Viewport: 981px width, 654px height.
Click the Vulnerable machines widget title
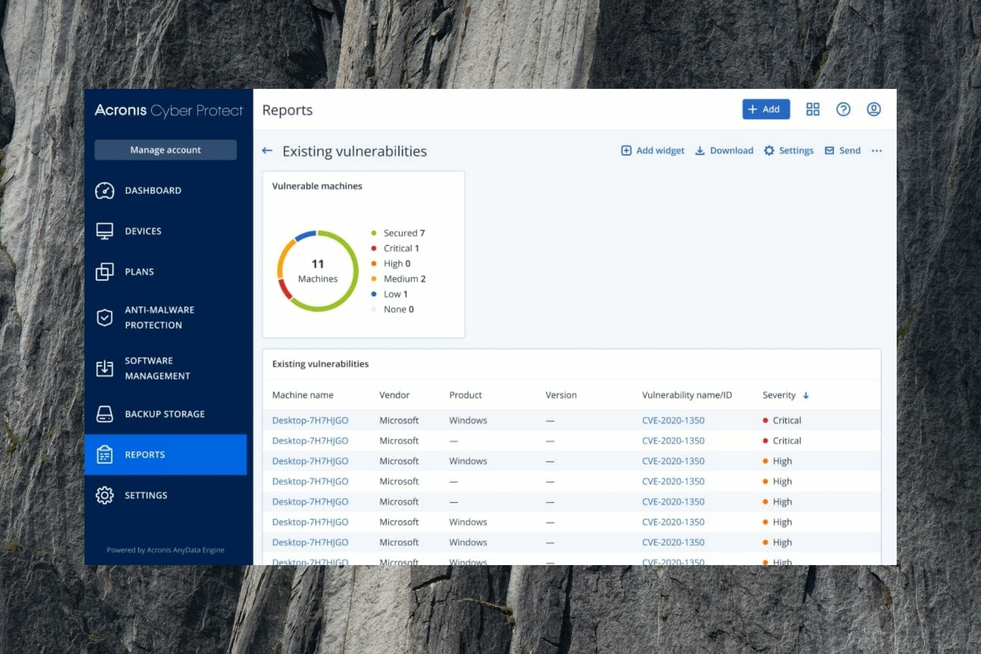[317, 186]
